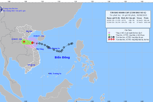Click the 'cấp: 08' wind level cell

pyautogui.click(x=131, y=20)
